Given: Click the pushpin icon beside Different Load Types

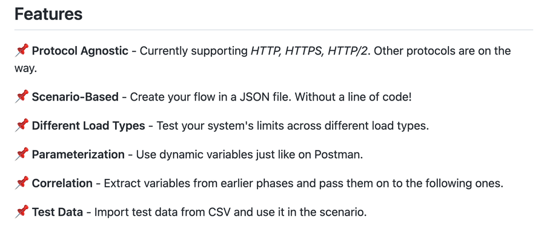Looking at the screenshot, I should 22,125.
